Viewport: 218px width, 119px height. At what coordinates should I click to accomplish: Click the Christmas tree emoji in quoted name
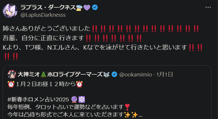click(43, 75)
